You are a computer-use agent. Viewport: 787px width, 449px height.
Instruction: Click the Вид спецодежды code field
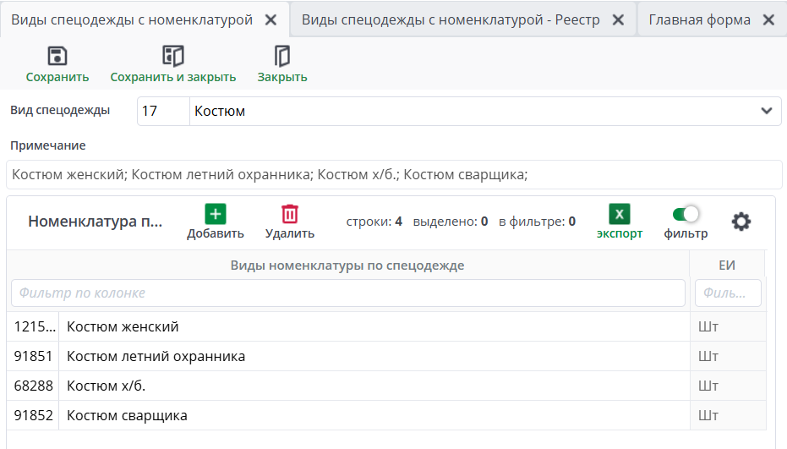click(163, 111)
